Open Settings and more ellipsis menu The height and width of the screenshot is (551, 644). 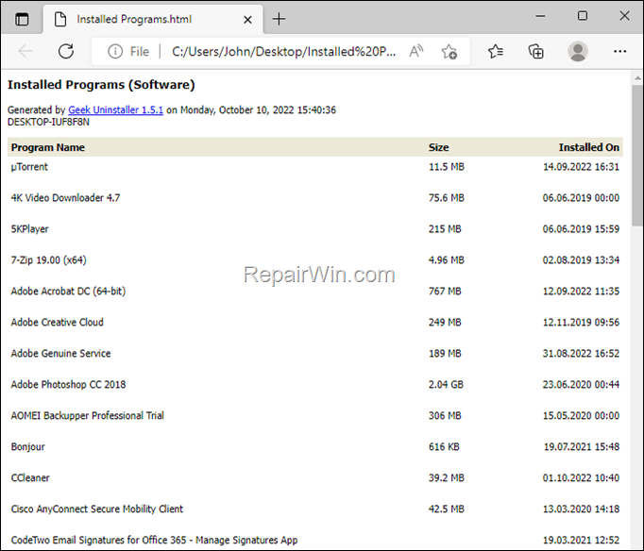(619, 51)
